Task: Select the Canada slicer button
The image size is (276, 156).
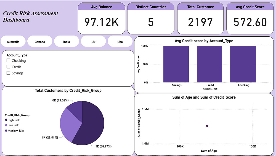Action: [40, 42]
